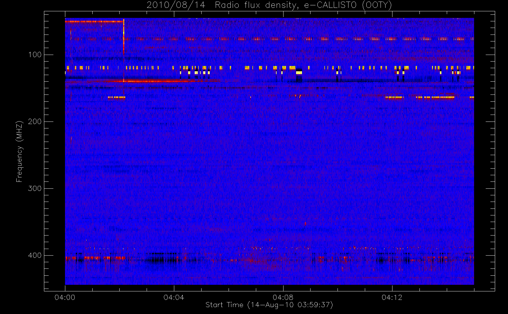Click the '300' frequency tick label

click(x=35, y=188)
